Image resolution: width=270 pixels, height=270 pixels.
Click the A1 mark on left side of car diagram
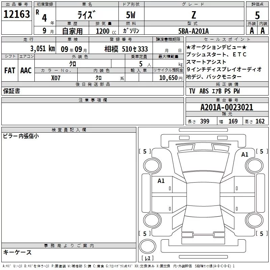point(161,181)
